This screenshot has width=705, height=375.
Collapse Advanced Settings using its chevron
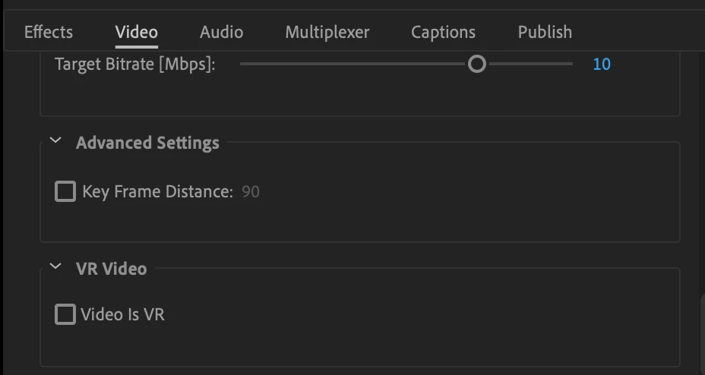55,140
